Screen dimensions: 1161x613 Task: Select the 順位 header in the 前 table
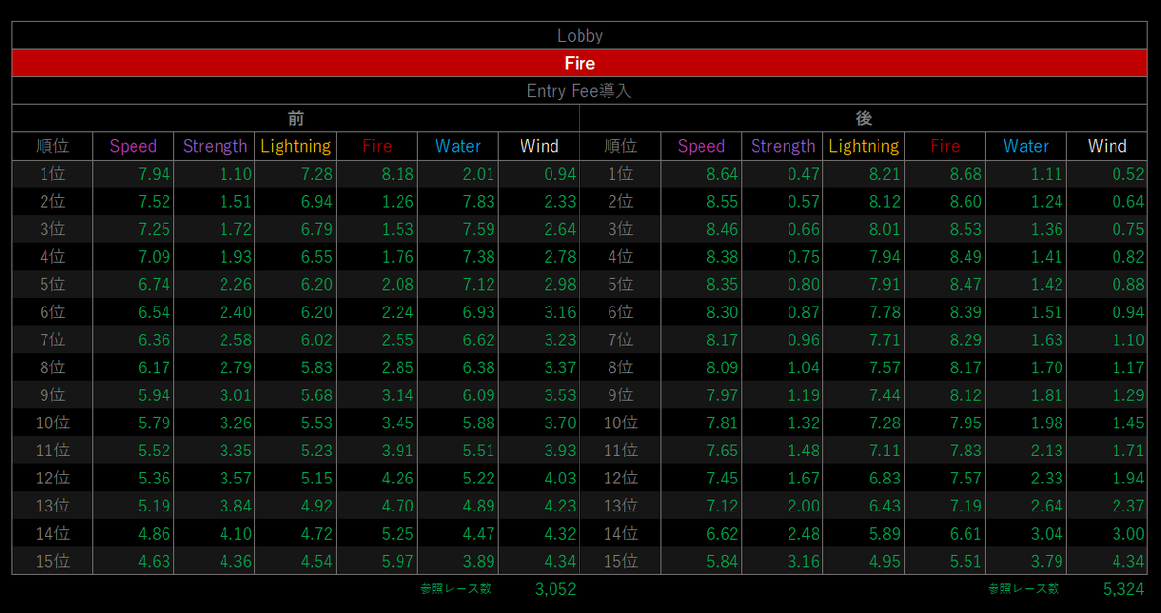click(52, 146)
